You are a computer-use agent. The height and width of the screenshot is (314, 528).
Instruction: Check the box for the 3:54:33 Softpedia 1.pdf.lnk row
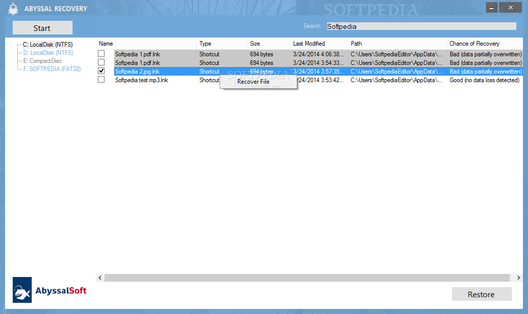(101, 62)
